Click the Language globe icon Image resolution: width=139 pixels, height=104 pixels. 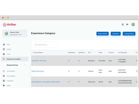(4, 81)
